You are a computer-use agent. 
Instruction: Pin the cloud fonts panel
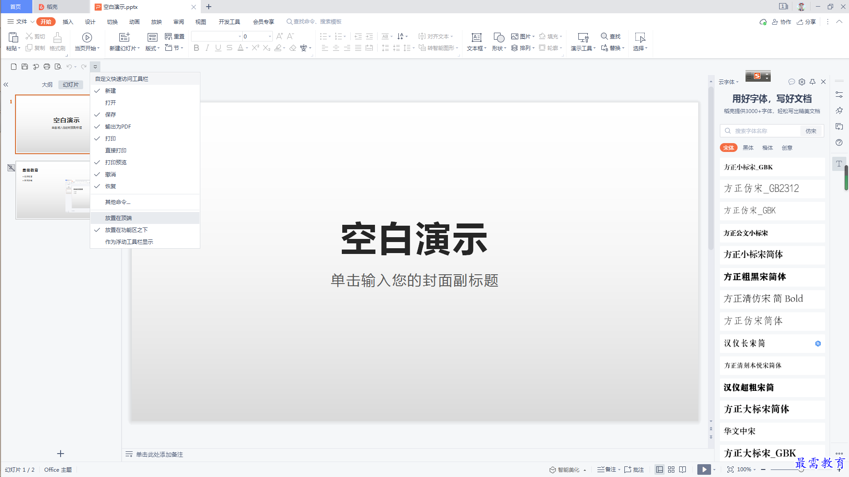812,82
